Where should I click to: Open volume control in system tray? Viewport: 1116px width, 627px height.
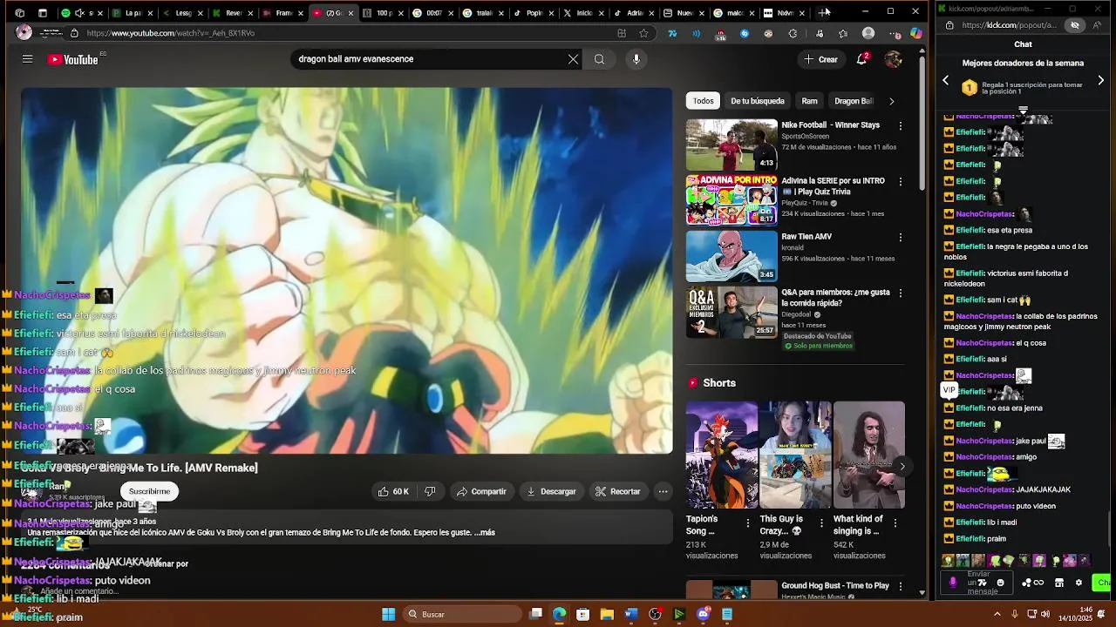[x=1045, y=614]
